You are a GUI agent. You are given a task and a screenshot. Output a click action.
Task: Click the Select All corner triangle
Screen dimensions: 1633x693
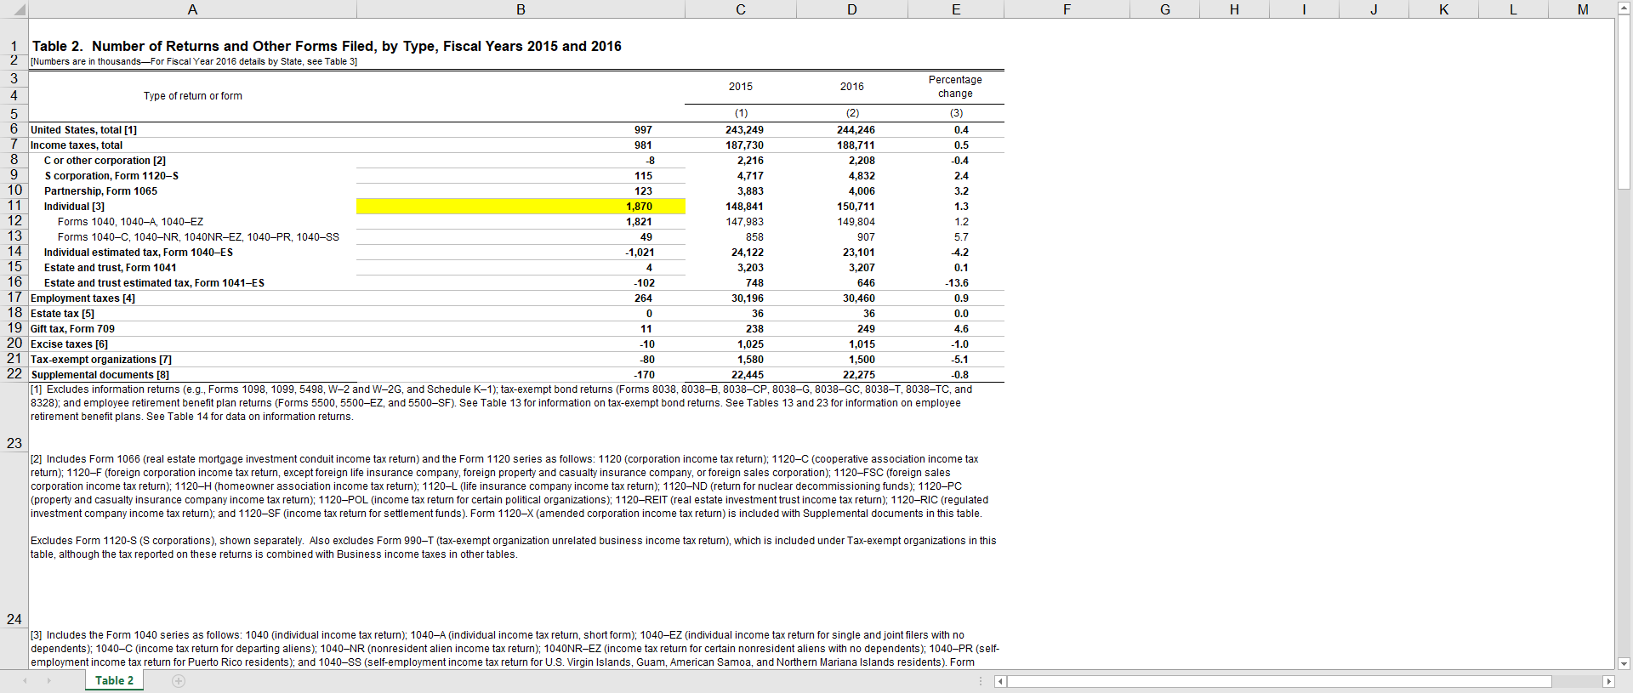(x=14, y=9)
